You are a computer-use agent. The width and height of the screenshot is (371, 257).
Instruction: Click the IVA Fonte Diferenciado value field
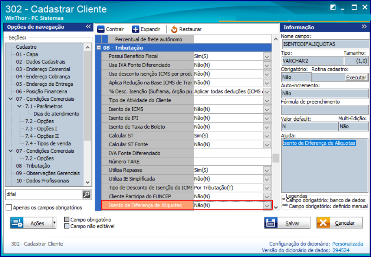coord(232,153)
